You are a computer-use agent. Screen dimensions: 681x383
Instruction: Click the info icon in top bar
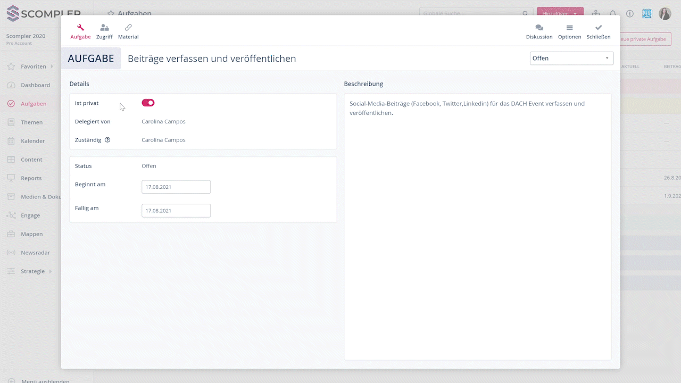[x=630, y=13]
